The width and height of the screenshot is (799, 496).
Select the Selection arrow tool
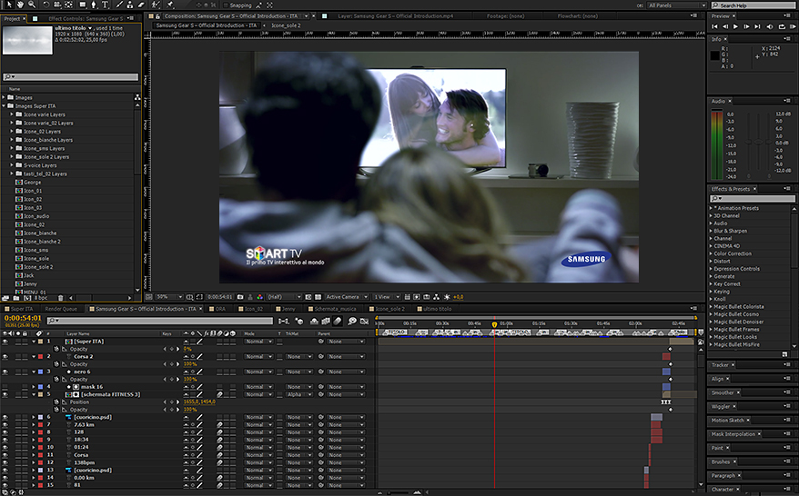click(x=9, y=5)
